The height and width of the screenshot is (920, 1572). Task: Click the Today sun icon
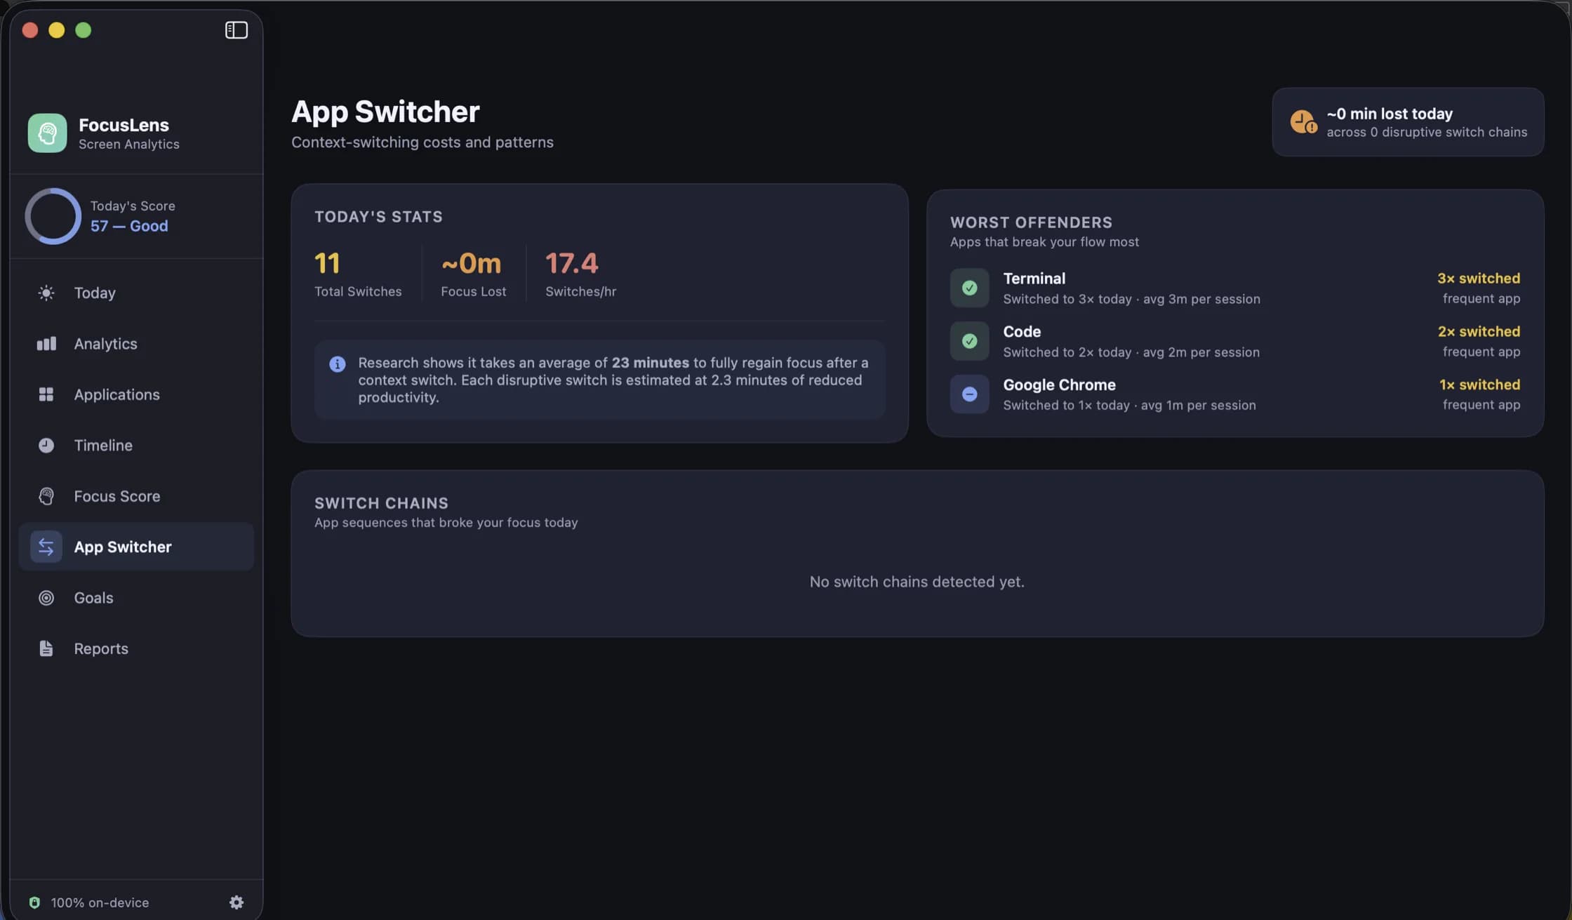46,293
